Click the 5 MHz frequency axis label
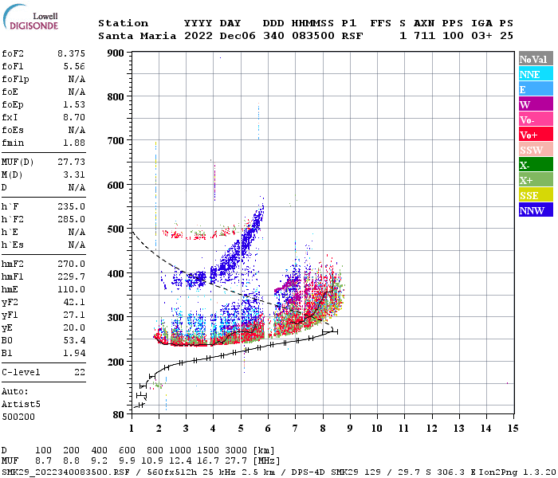 tap(241, 429)
